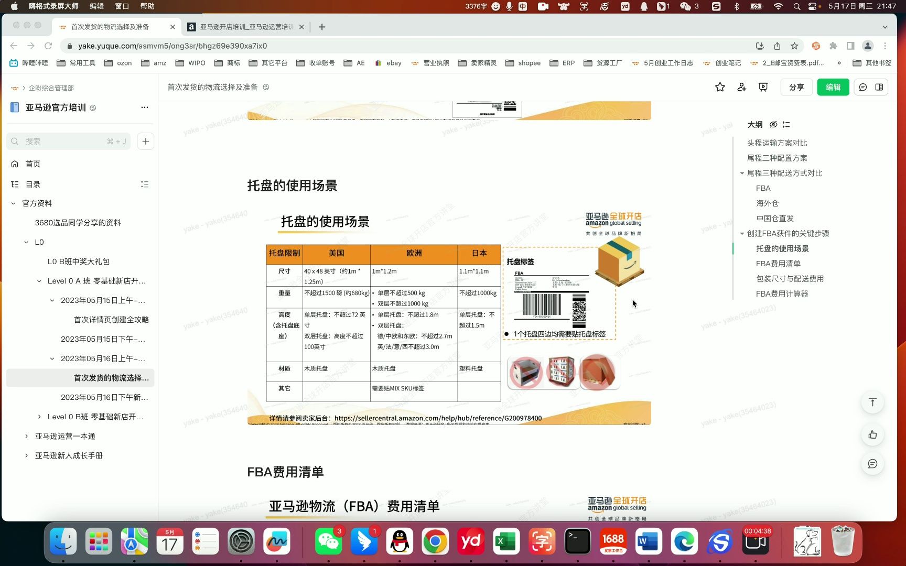Viewport: 906px width, 566px height.
Task: Click the Wi-Fi icon in menu bar
Action: [x=778, y=6]
